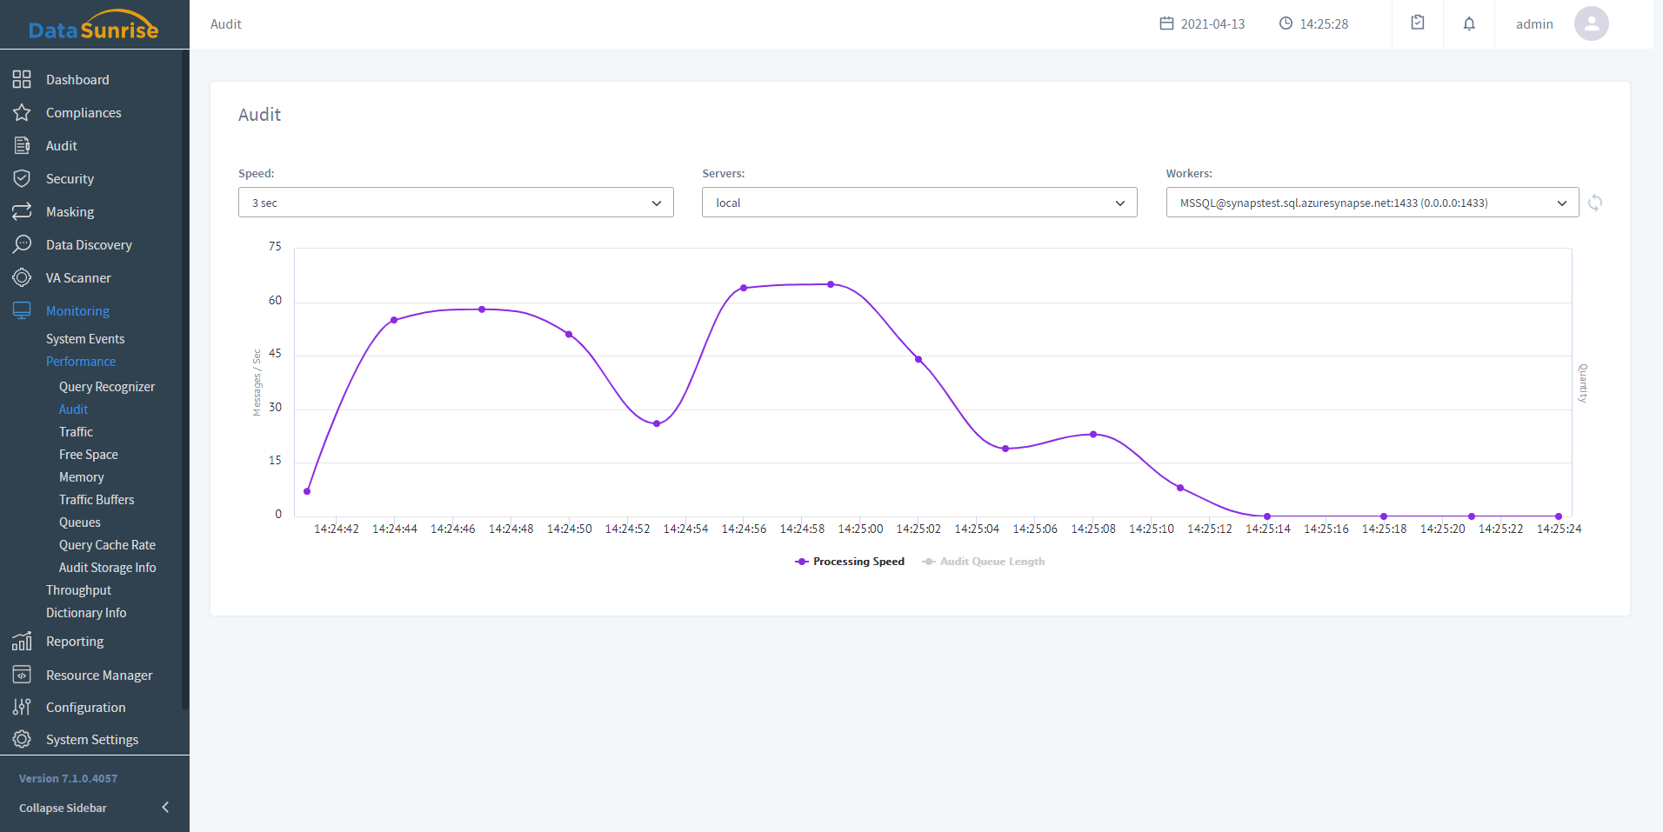Navigate to Audit Storage Info page

[108, 568]
